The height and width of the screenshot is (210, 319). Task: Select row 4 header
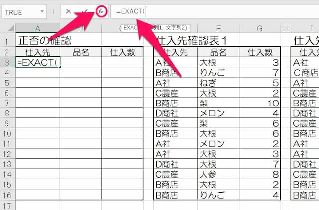7,72
